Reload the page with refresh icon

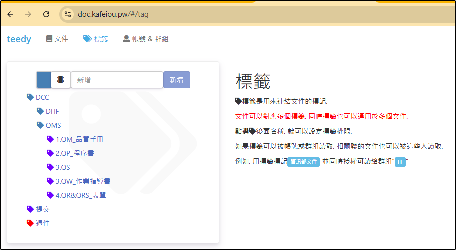[46, 14]
